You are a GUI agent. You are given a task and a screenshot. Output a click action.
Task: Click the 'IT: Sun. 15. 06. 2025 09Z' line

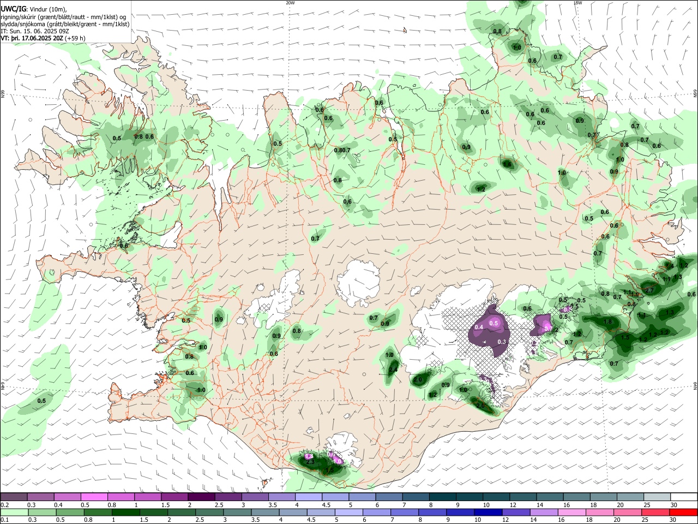[x=35, y=32]
